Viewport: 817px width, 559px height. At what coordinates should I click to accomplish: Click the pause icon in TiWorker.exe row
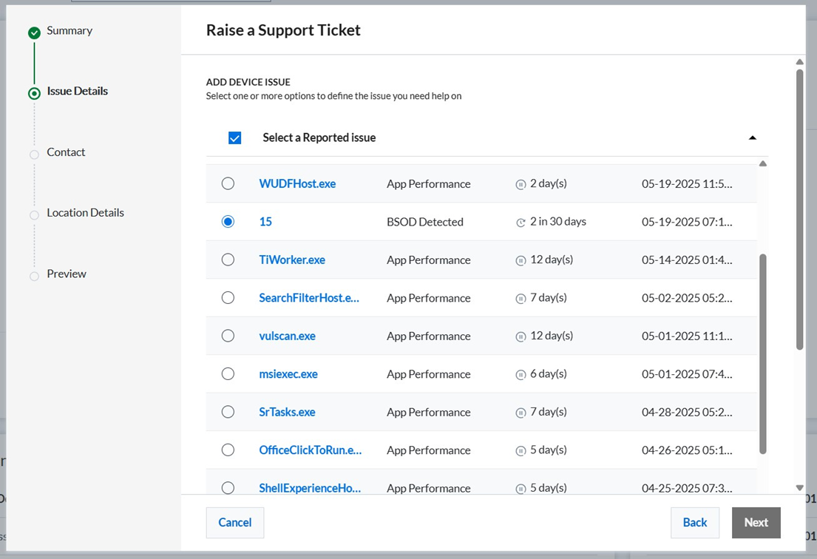[x=521, y=260]
